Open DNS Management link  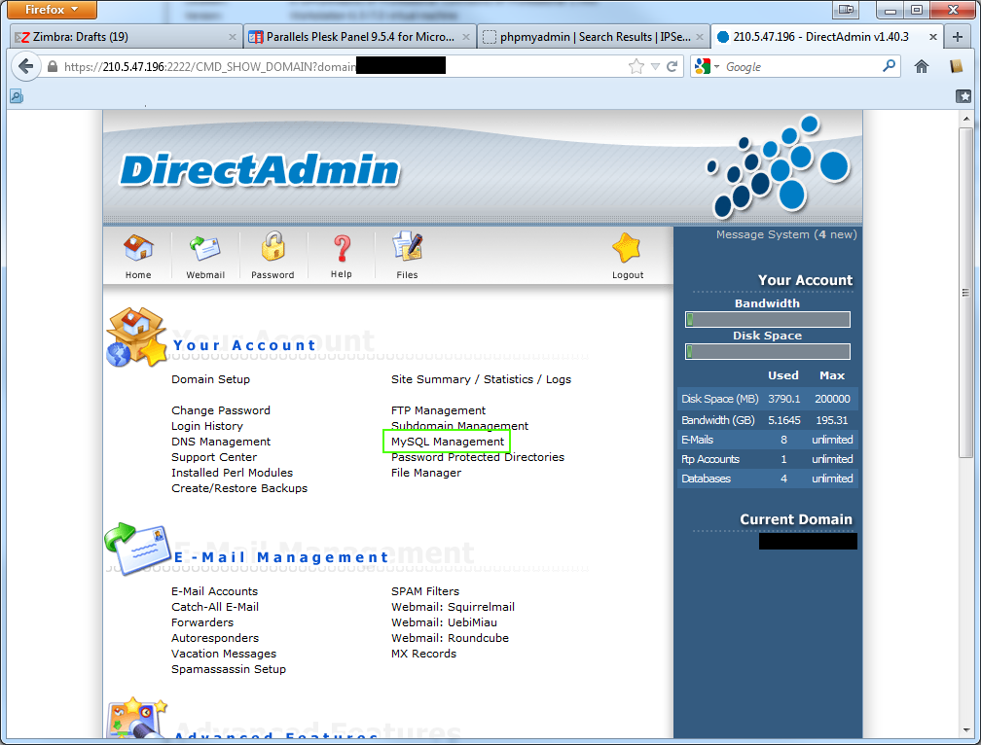coord(221,442)
